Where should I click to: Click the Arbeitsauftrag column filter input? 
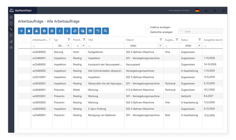[x=42, y=46]
